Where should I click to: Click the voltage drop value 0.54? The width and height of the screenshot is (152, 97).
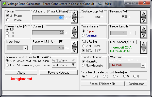[x=98, y=17]
